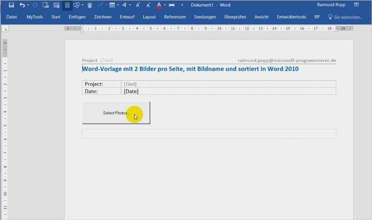The height and width of the screenshot is (220, 372).
Task: Click the Raimund Popp account name
Action: pos(331,5)
